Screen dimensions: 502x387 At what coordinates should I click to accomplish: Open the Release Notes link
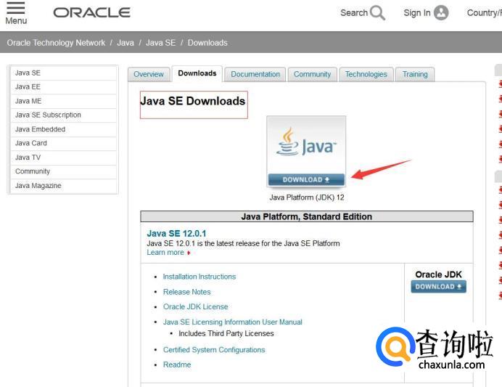[x=186, y=292]
